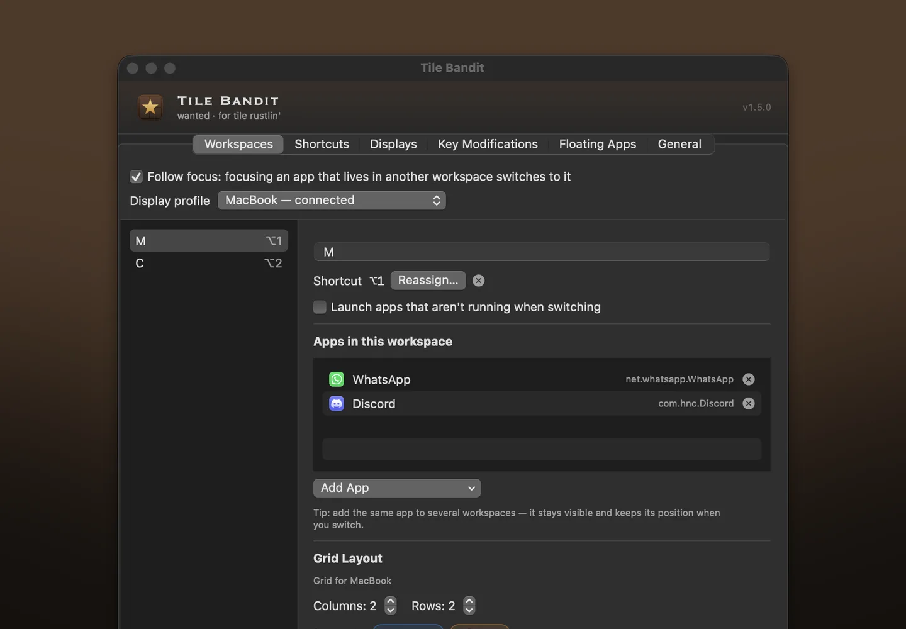The width and height of the screenshot is (906, 629).
Task: Click the com.hnc.Discord bundle identifier
Action: coord(696,404)
